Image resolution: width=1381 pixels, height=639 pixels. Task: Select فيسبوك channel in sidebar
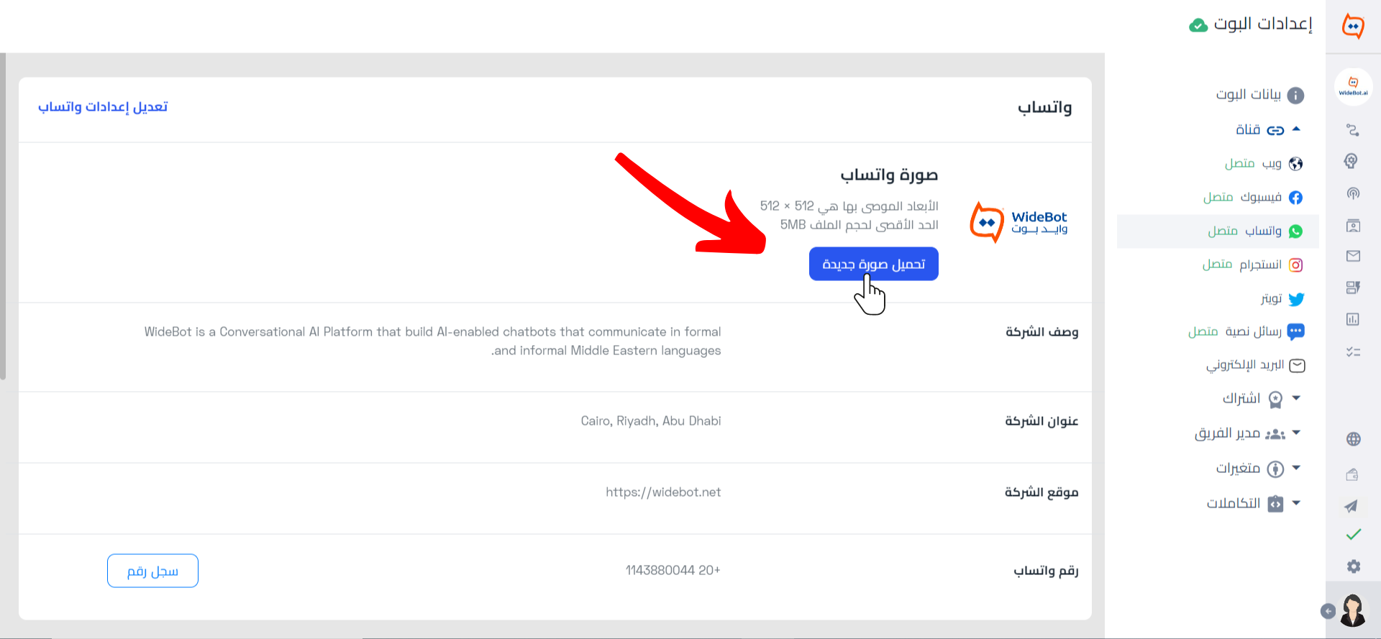click(x=1253, y=197)
